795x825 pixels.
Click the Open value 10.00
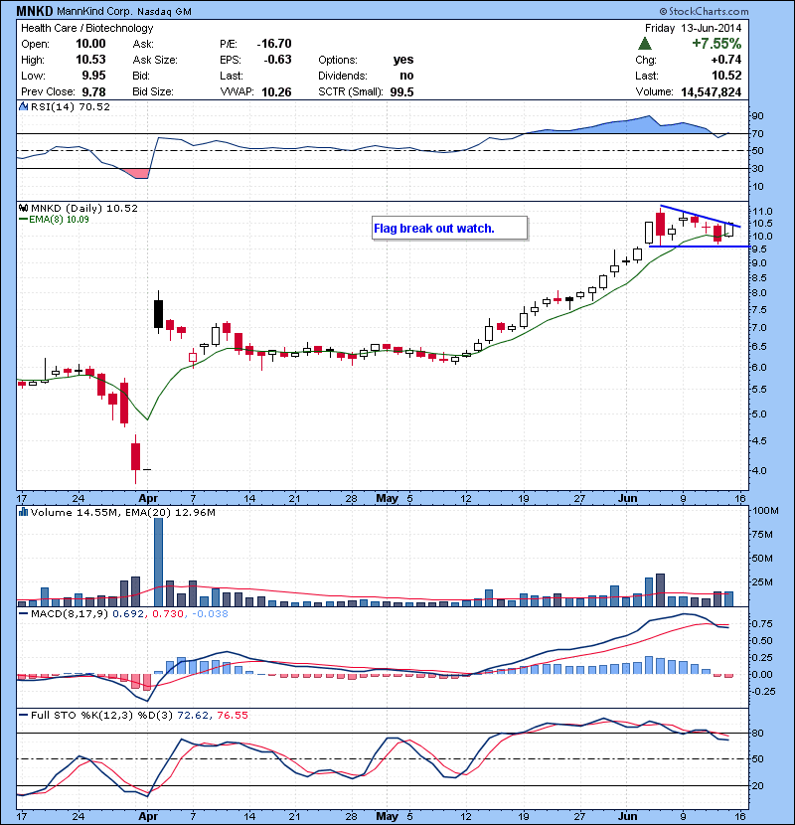[x=90, y=44]
